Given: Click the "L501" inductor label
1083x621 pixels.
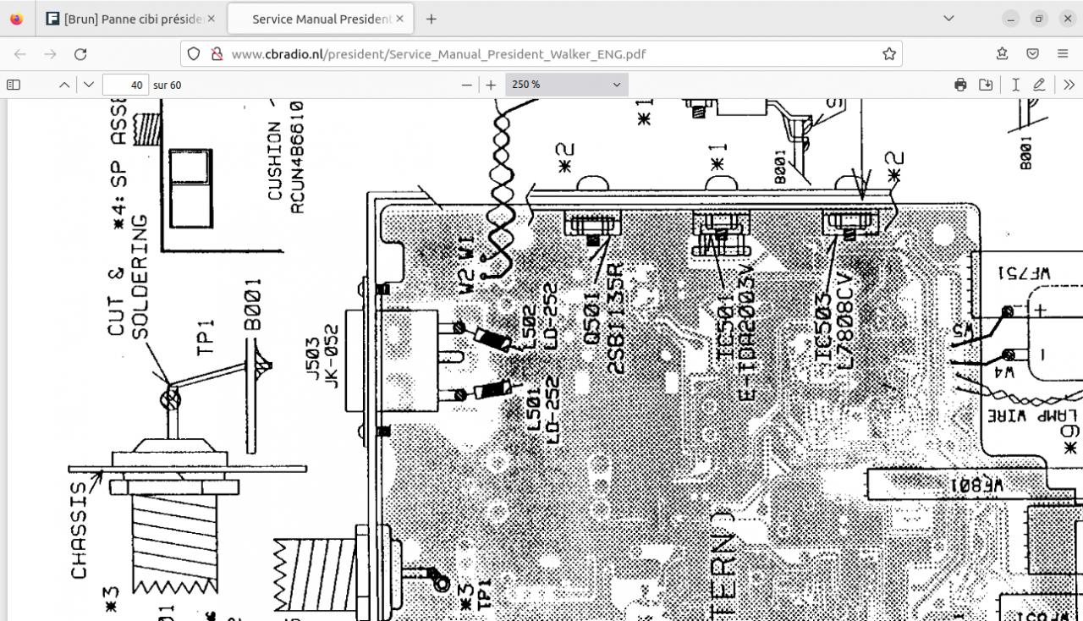Looking at the screenshot, I should point(534,408).
